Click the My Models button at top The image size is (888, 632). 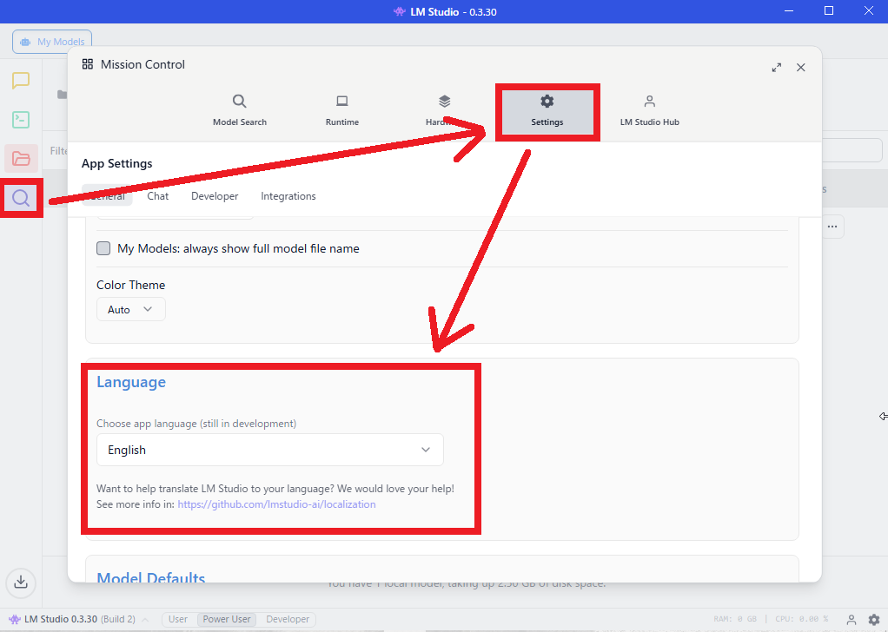click(x=52, y=42)
